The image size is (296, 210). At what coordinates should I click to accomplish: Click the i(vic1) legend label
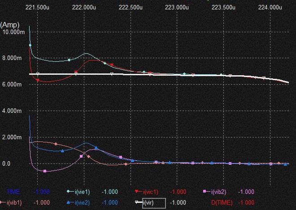[x=150, y=192]
